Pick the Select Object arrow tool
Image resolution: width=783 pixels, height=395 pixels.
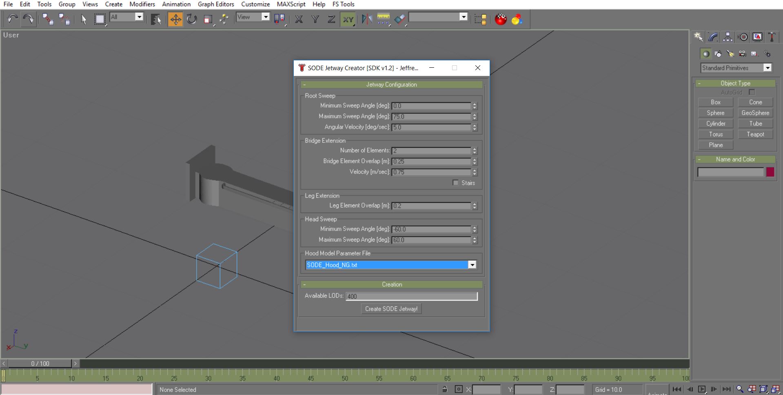pyautogui.click(x=84, y=19)
